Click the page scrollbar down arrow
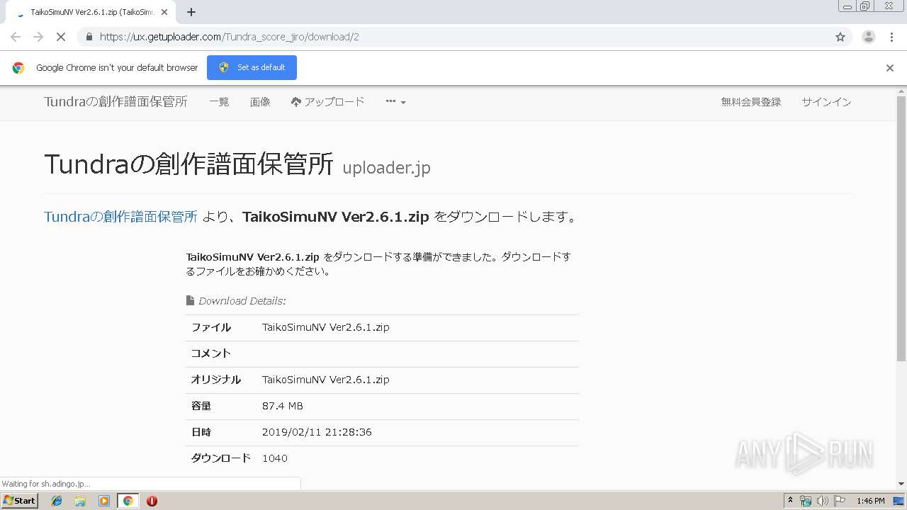 901,484
